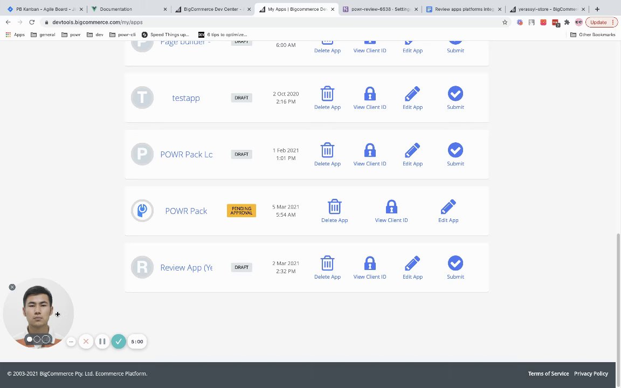621x388 pixels.
Task: Open the powr bookmarks folder
Action: (x=71, y=34)
